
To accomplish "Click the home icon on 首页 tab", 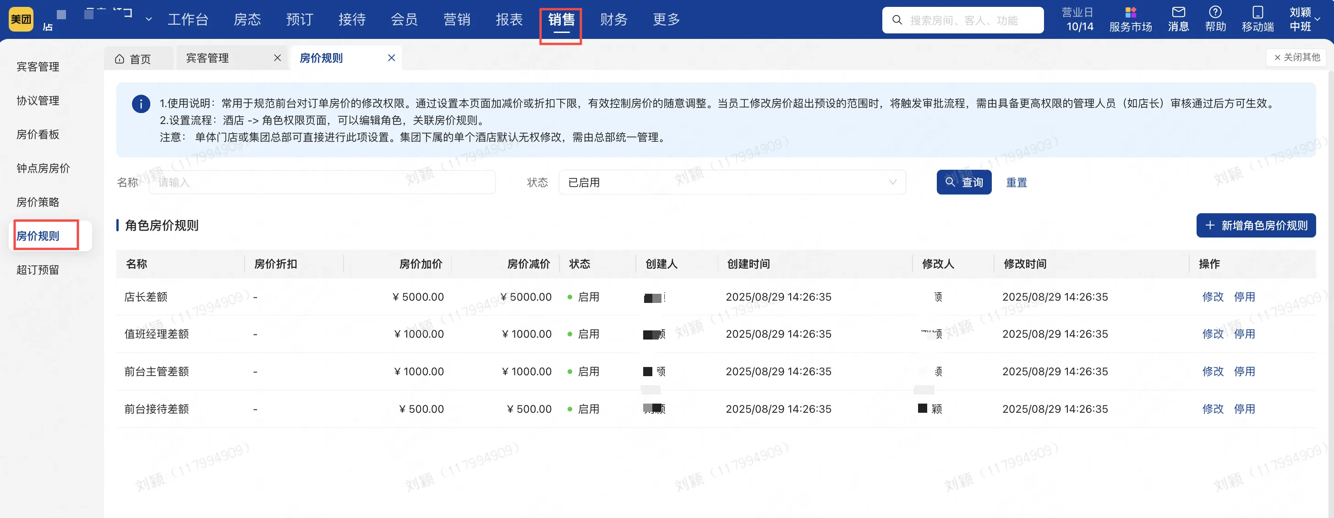I will 120,59.
